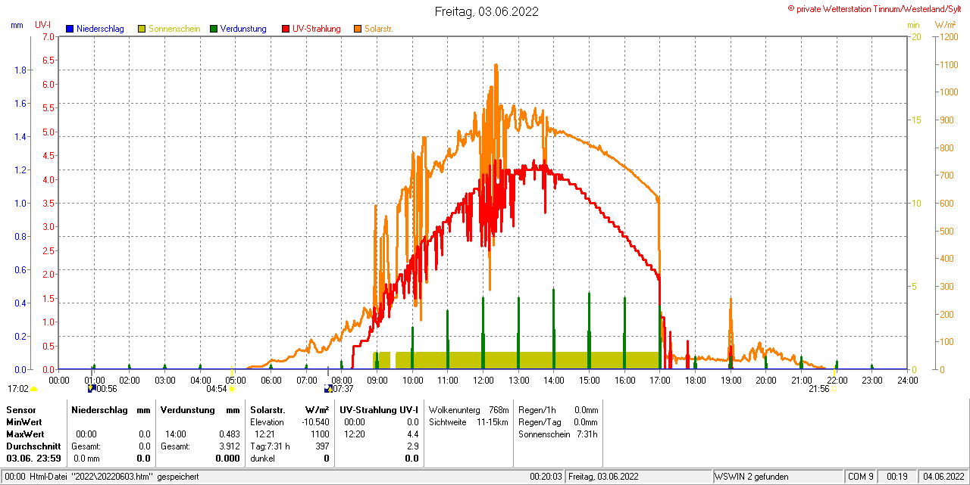Click the 09:00 time axis label

[377, 380]
